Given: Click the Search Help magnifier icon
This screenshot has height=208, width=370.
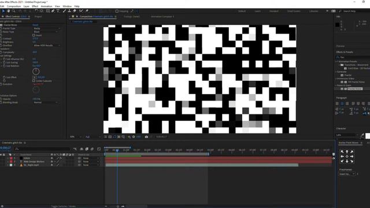Looking at the screenshot, I should point(340,11).
